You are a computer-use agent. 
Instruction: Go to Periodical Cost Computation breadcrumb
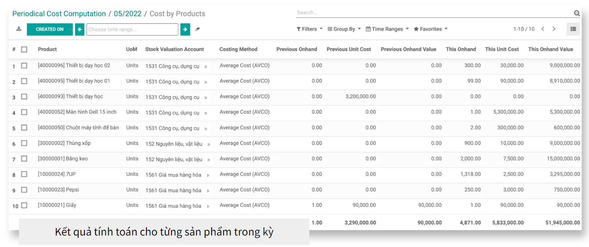coord(59,14)
